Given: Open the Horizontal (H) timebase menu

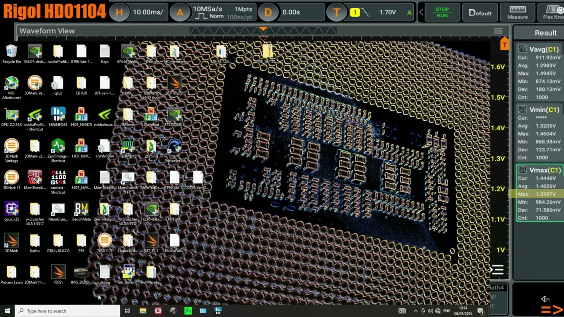Looking at the screenshot, I should [x=119, y=12].
